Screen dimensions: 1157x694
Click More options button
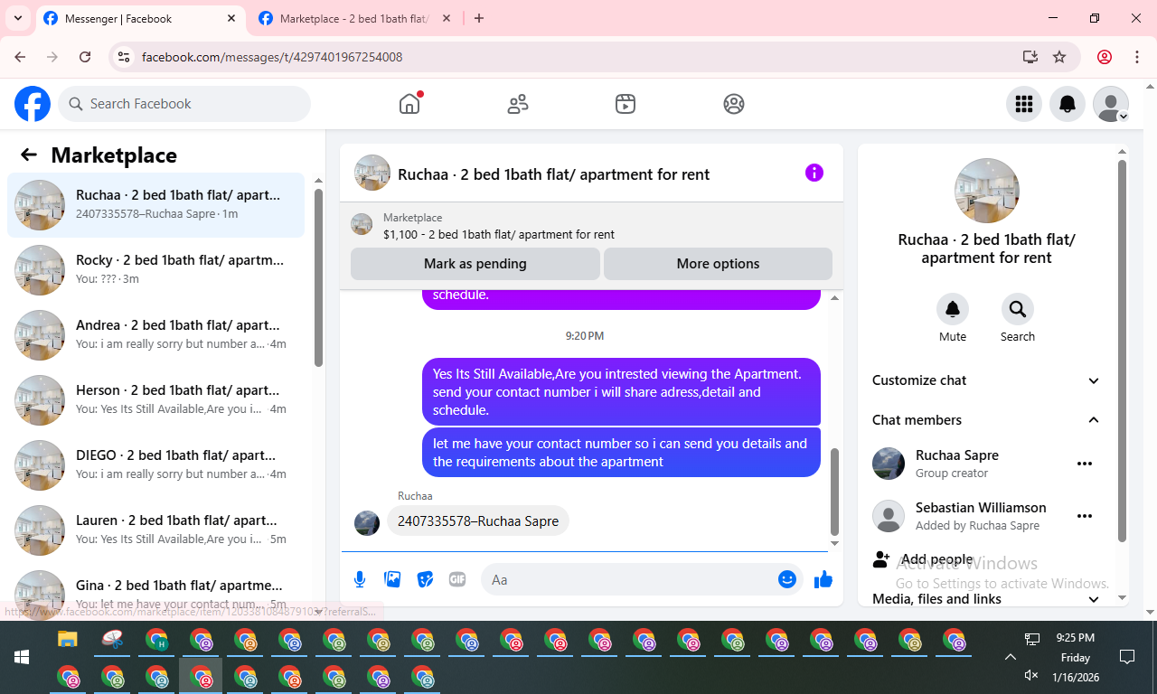(718, 264)
